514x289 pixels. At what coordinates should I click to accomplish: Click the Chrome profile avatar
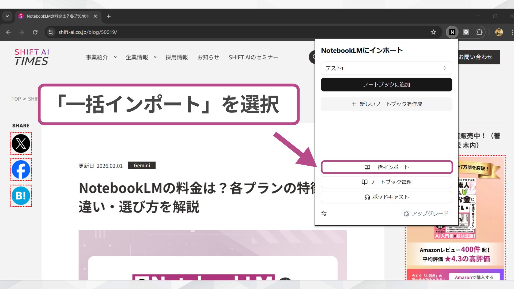[x=499, y=32]
